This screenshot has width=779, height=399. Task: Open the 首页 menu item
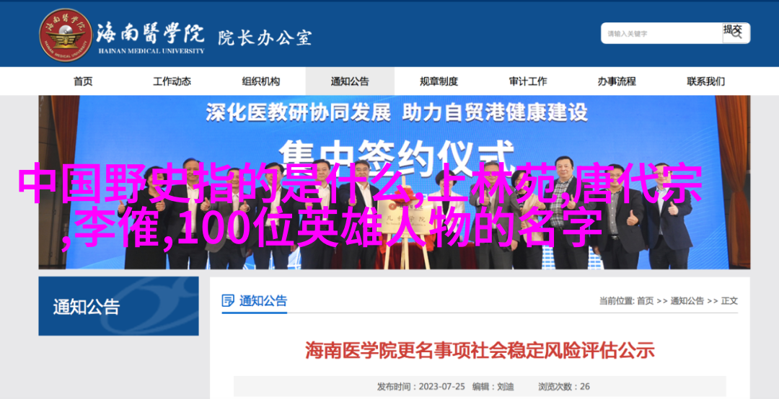coord(83,81)
